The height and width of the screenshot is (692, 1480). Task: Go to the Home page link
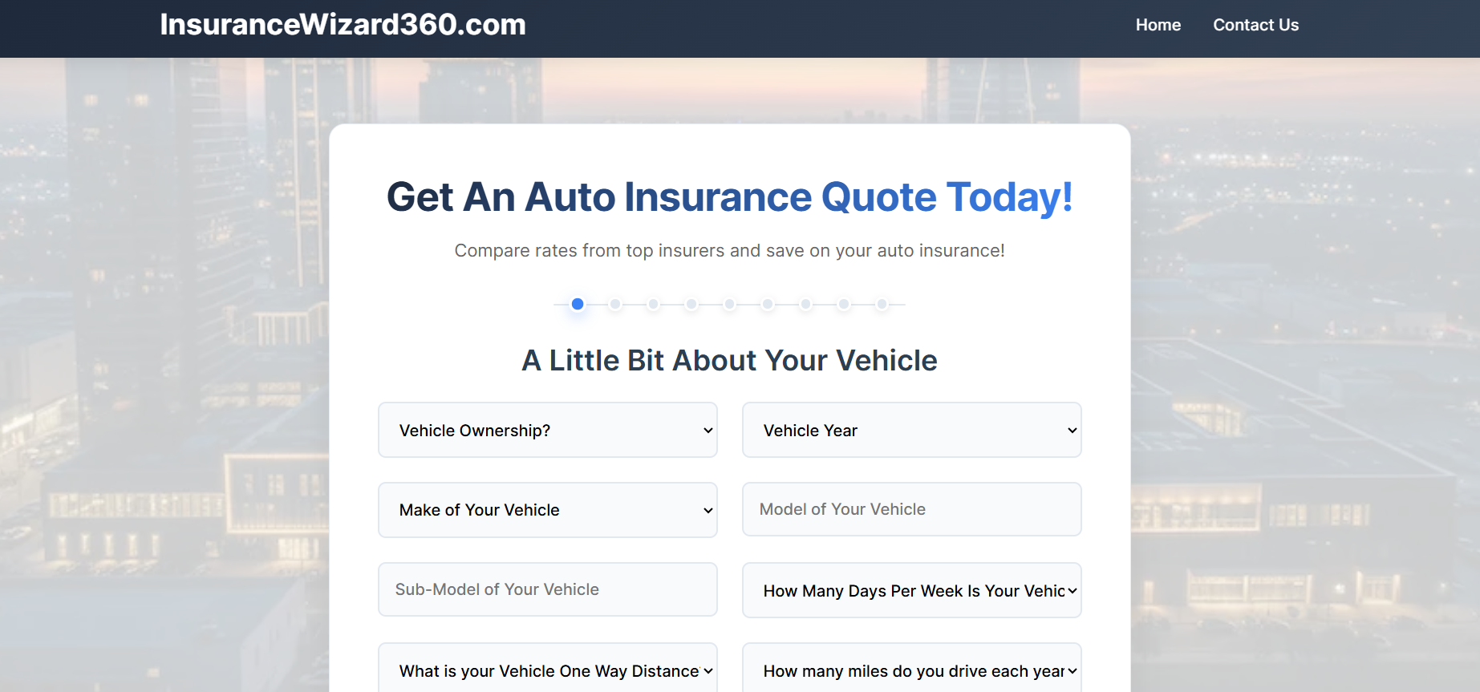coord(1158,25)
